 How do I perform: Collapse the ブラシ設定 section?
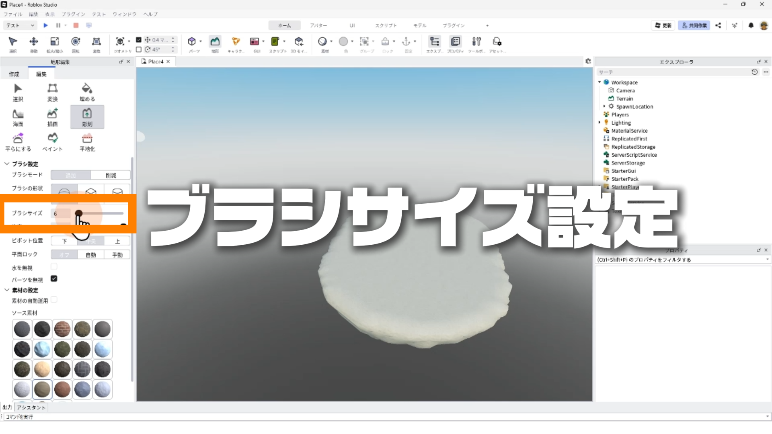click(7, 164)
